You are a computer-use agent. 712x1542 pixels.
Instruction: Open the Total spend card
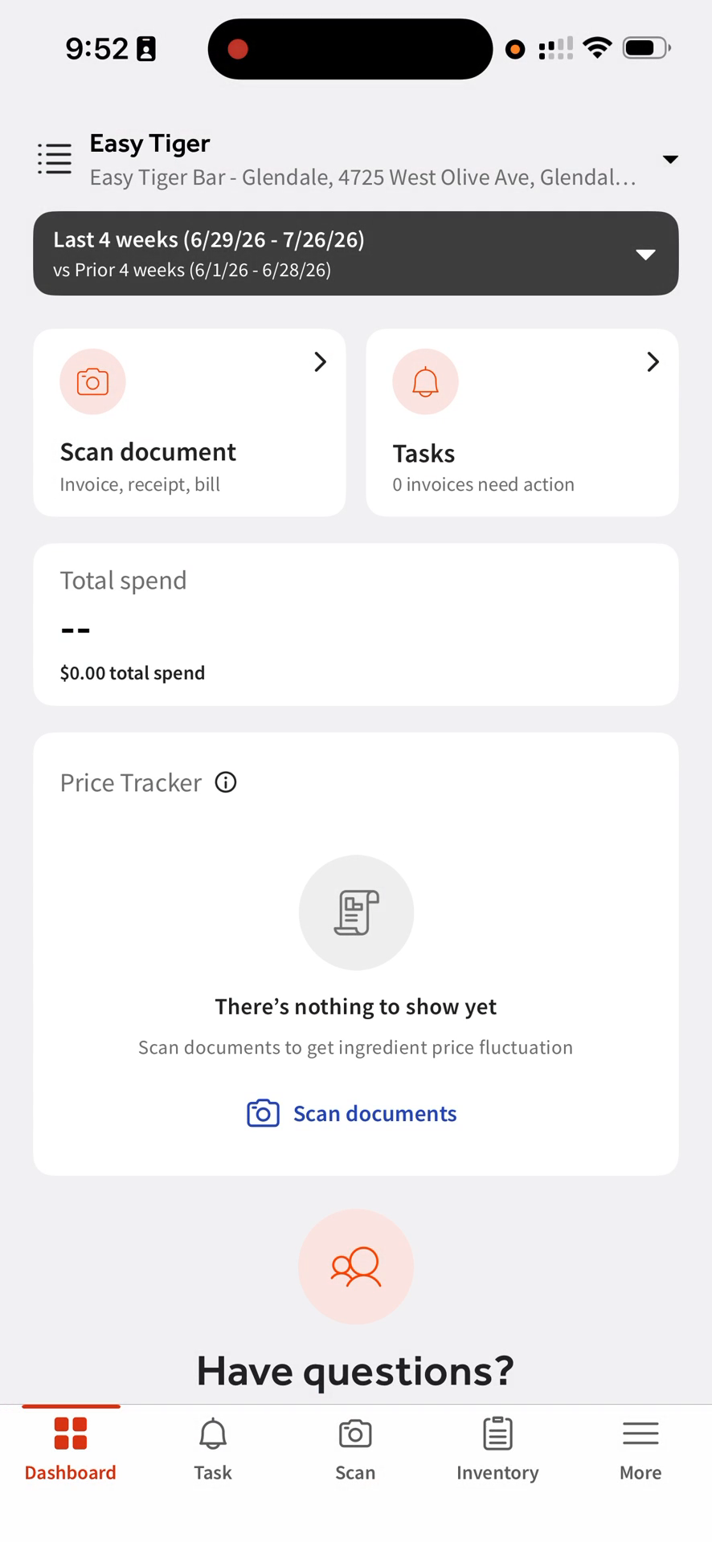356,625
